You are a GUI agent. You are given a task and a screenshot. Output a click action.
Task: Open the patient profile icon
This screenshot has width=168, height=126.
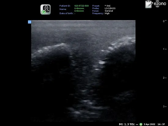click(x=46, y=9)
